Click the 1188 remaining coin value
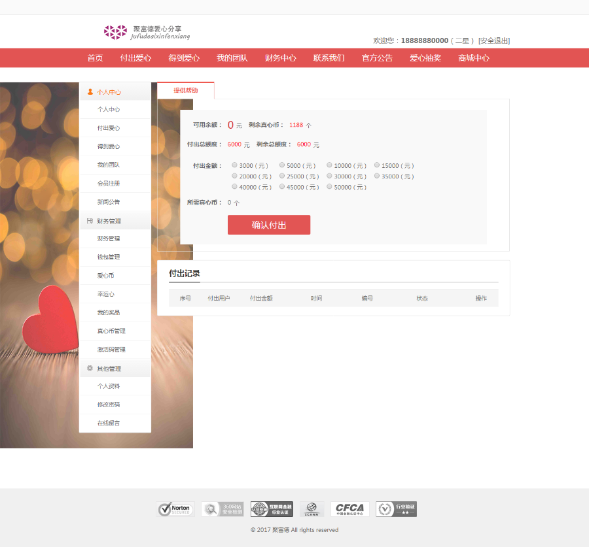 point(296,125)
